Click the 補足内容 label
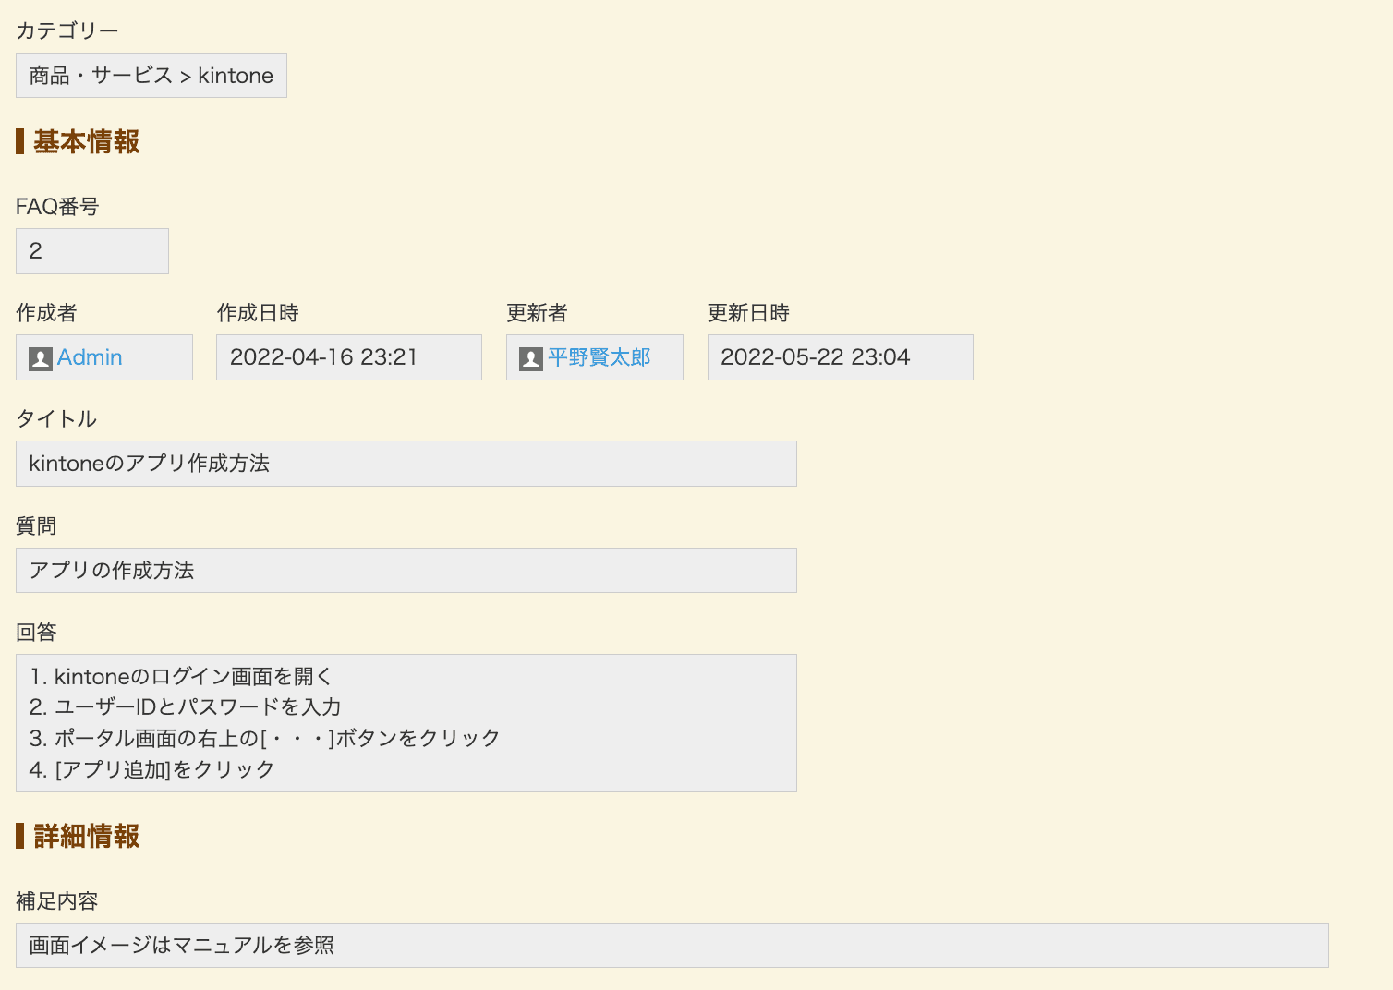1393x990 pixels. [x=57, y=901]
